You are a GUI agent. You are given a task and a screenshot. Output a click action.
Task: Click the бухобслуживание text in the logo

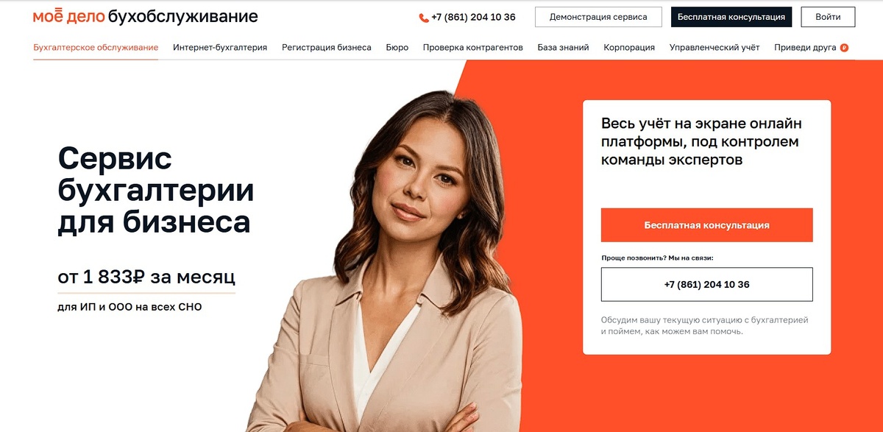point(183,16)
